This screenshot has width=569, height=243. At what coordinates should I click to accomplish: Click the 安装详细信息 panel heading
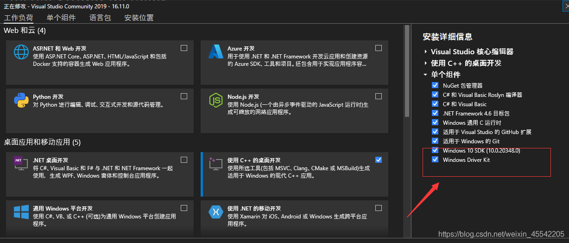point(448,37)
